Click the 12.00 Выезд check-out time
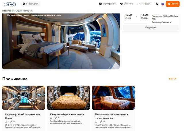This screenshot has width=184, height=131. click(144, 16)
